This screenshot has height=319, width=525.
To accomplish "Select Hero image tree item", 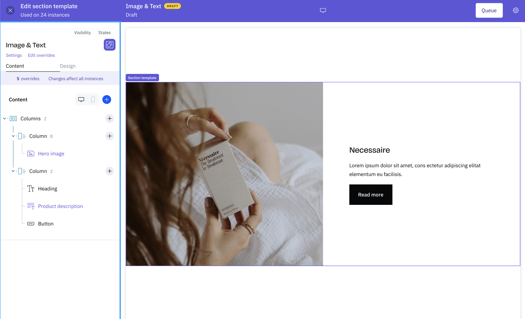I will (x=51, y=154).
